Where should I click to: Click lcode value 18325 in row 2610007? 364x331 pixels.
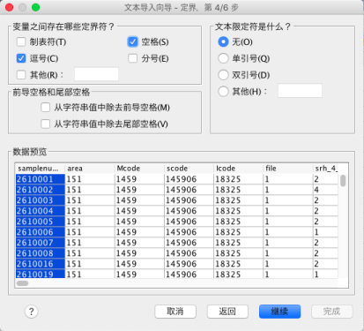tap(238, 243)
